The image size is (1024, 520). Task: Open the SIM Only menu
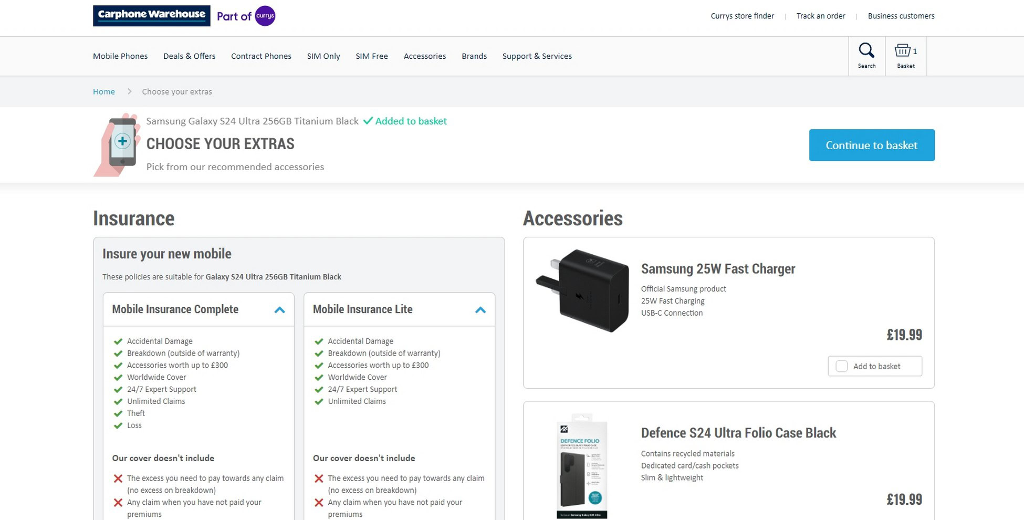click(323, 56)
